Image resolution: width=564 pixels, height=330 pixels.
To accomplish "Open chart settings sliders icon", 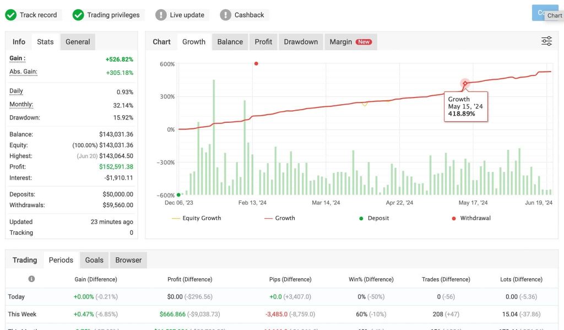I will [x=546, y=41].
